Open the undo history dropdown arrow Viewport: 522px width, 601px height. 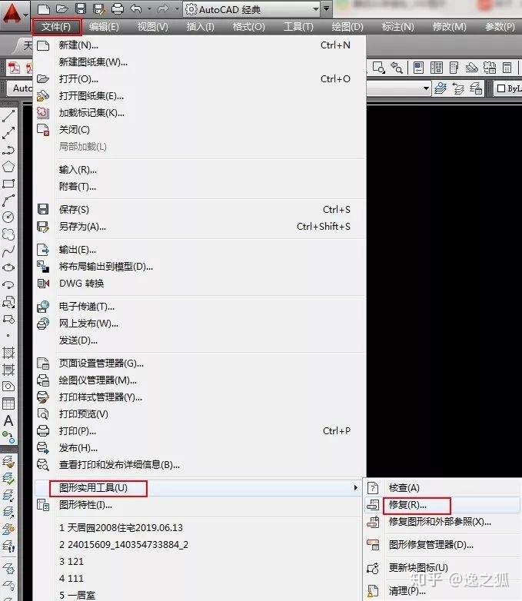click(150, 8)
